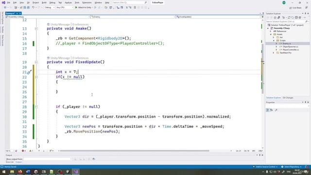
Task: Open the Windows Start button
Action: [4, 172]
